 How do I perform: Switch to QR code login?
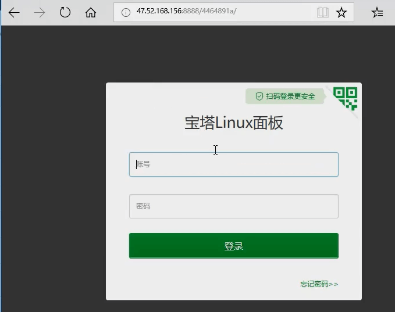(x=346, y=98)
